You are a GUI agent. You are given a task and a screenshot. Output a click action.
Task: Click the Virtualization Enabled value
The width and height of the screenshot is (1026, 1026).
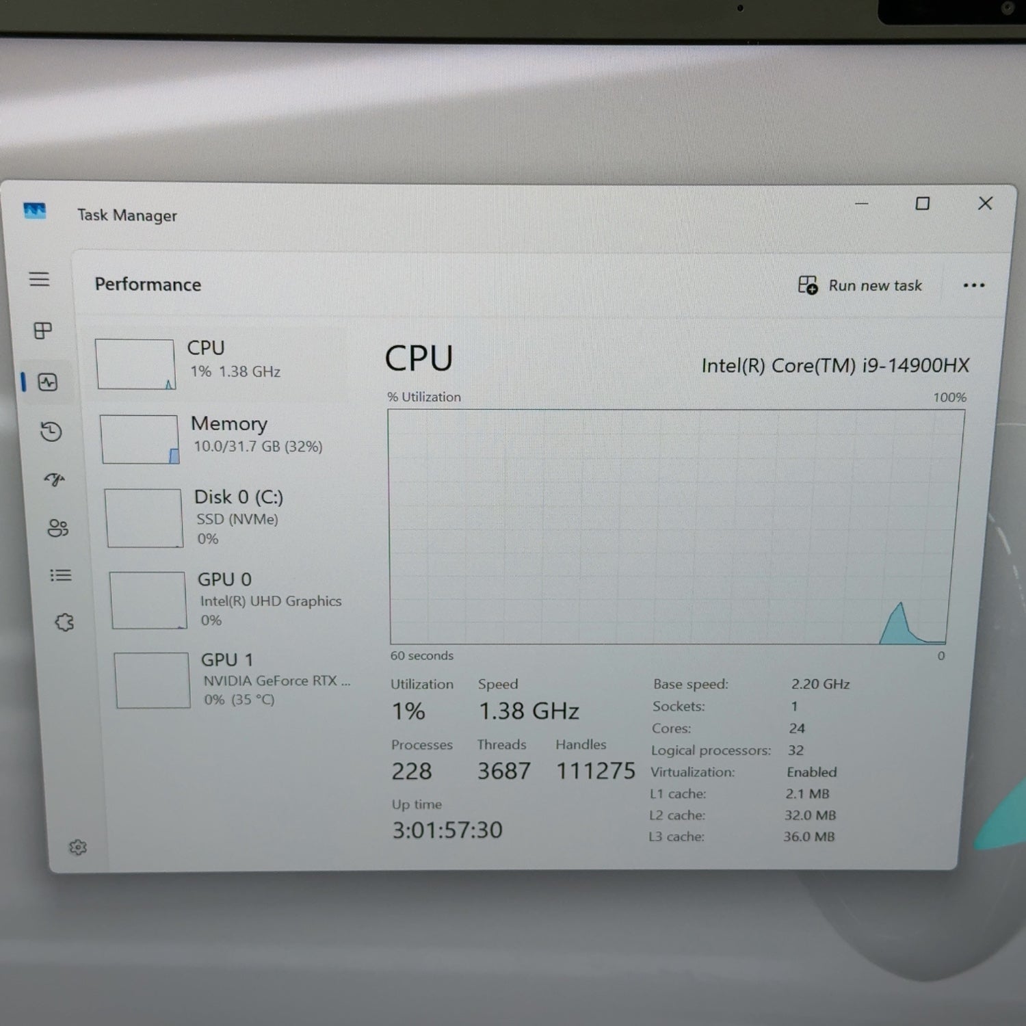point(811,772)
